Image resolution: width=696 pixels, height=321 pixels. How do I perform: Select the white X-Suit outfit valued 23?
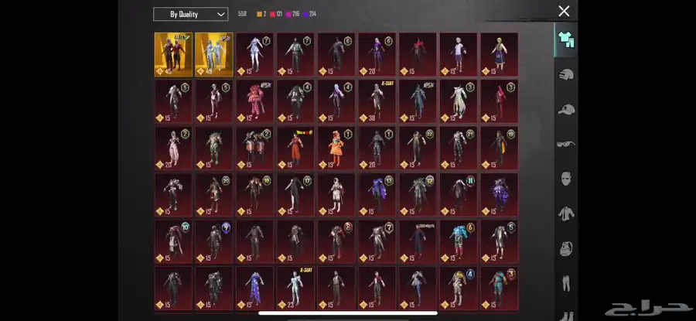tap(295, 288)
